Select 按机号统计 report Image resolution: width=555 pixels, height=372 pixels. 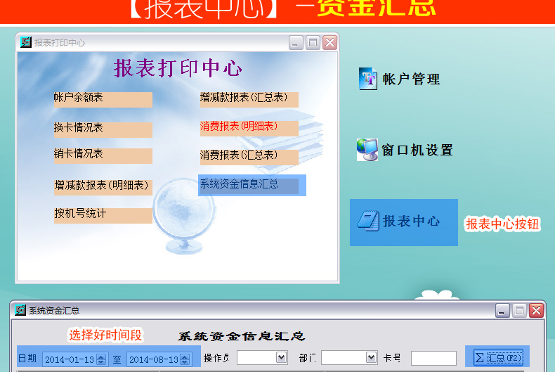(103, 214)
